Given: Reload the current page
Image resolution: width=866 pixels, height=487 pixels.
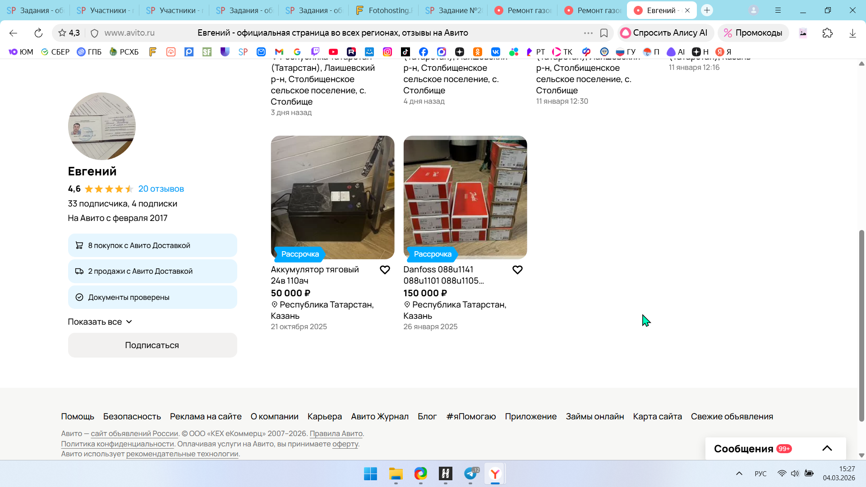Looking at the screenshot, I should [x=38, y=33].
